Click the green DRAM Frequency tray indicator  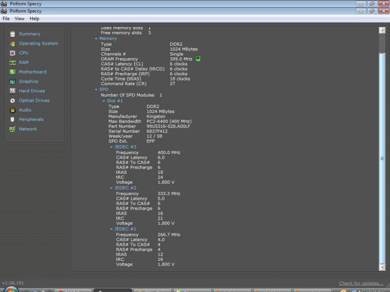pos(198,59)
